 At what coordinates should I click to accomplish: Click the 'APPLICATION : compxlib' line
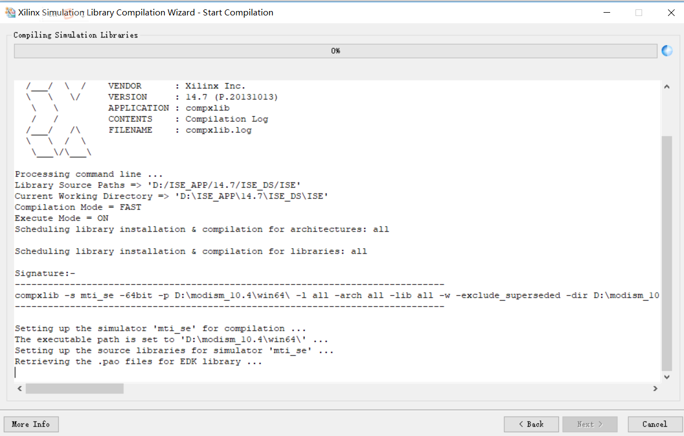(x=169, y=108)
